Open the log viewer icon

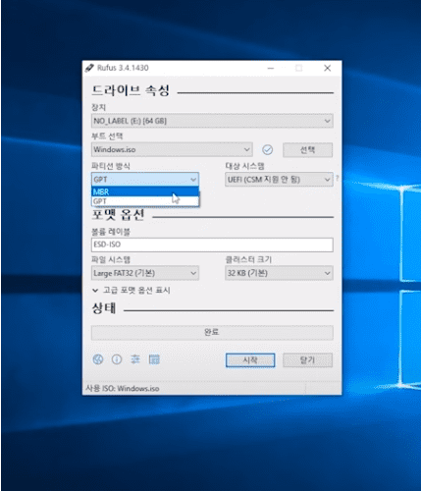[154, 359]
